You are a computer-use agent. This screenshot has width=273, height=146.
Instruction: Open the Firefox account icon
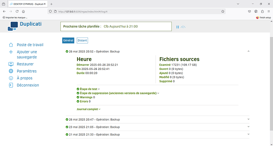pyautogui.click(x=256, y=11)
